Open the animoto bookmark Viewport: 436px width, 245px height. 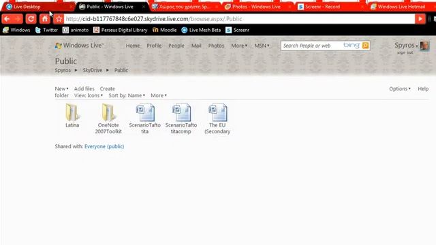(76, 30)
